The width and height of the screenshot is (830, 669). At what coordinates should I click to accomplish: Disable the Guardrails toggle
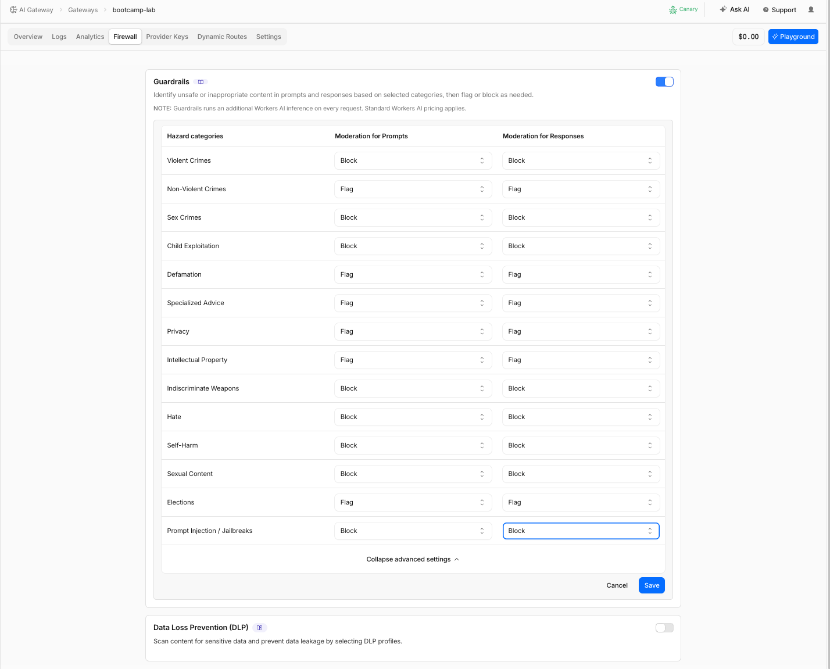pos(664,82)
